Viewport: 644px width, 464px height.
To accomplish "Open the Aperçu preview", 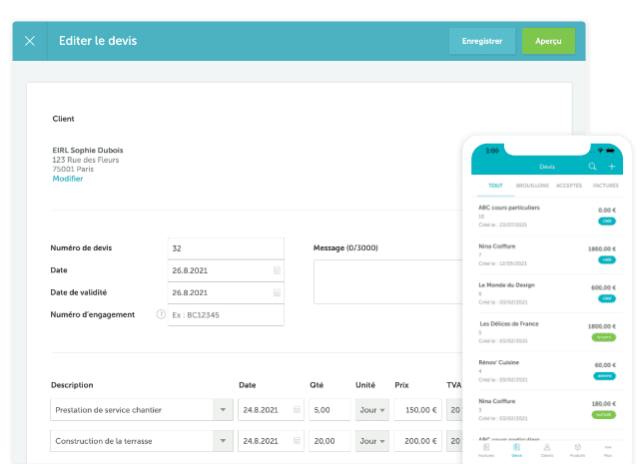I will (548, 41).
